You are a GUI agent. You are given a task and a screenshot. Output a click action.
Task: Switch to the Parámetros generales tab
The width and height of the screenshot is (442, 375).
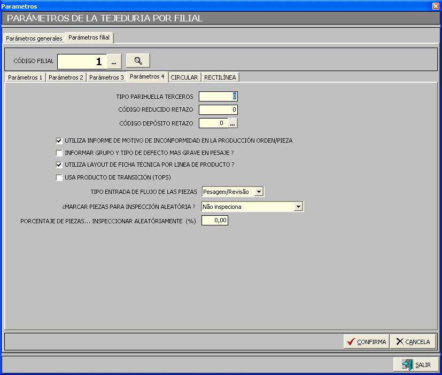click(x=34, y=38)
